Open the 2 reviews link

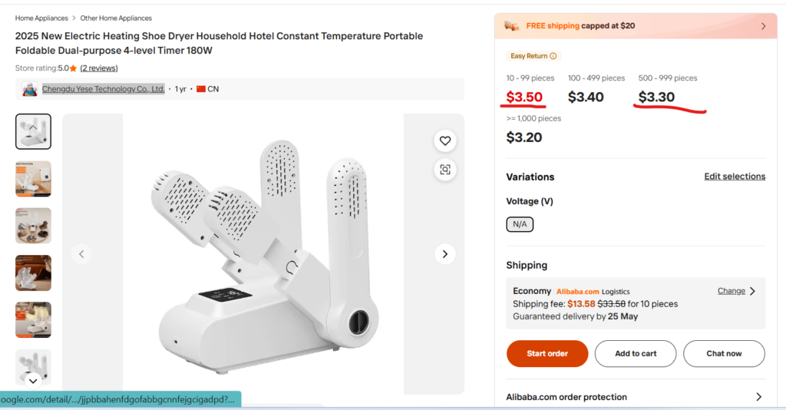pyautogui.click(x=99, y=68)
